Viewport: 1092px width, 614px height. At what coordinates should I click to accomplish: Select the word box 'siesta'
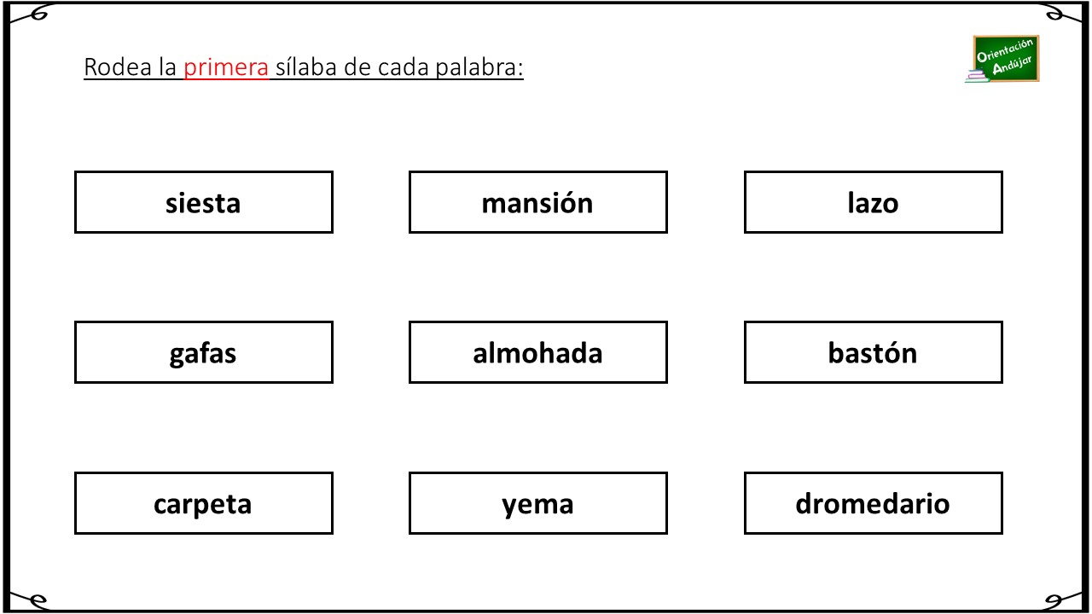[x=203, y=202]
